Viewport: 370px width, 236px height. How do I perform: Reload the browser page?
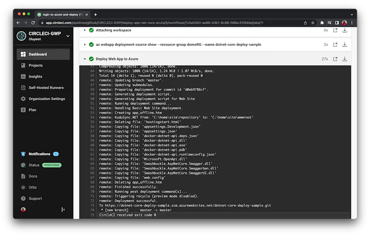33,22
